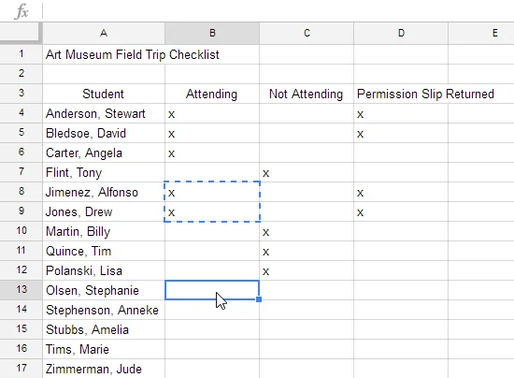
Task: Select the 'Stubbs, Amelia' cell
Action: 104,330
